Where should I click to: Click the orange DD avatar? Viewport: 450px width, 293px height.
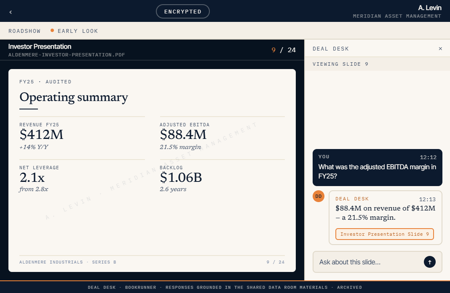[x=319, y=196]
